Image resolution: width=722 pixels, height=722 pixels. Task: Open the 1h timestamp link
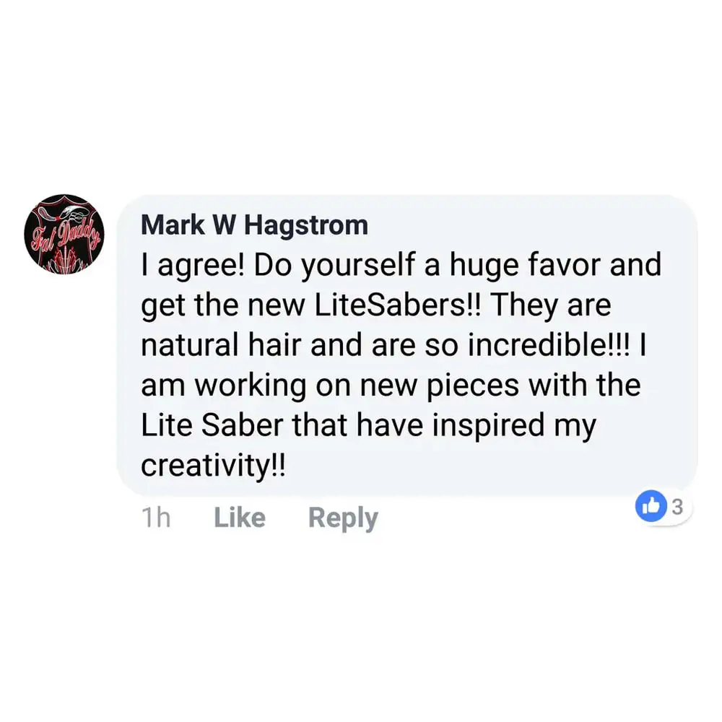156,518
